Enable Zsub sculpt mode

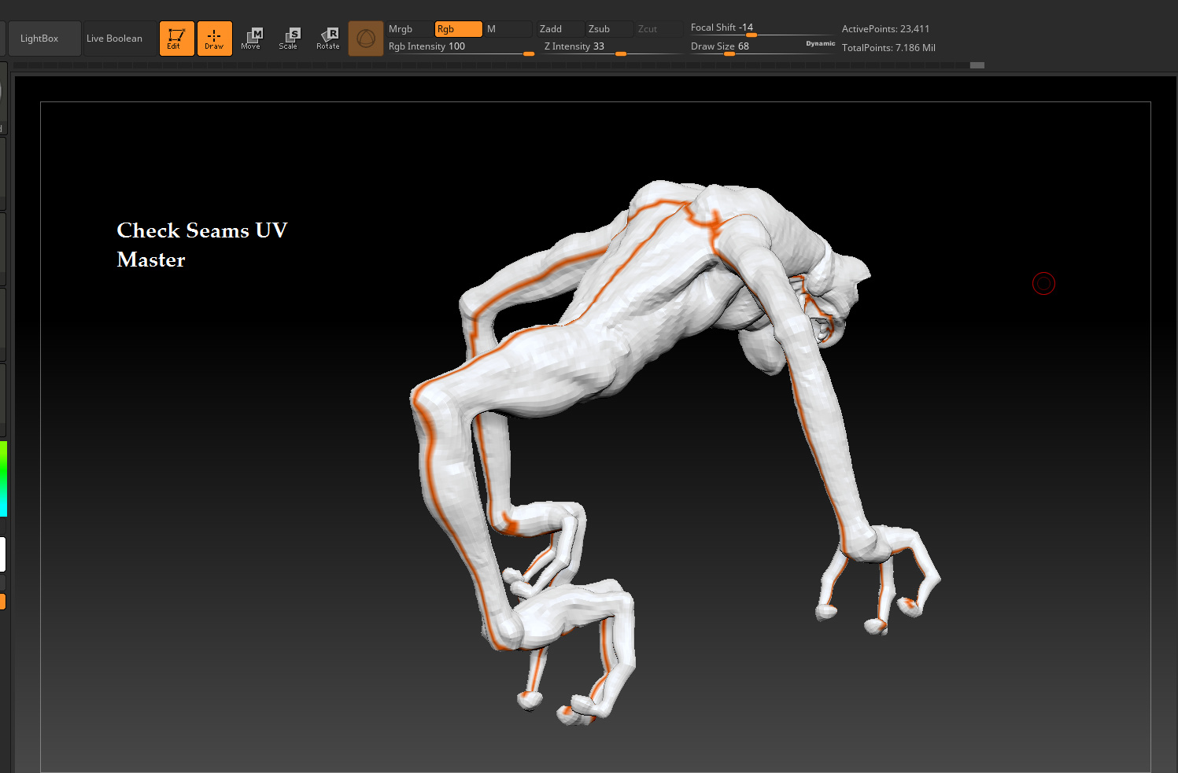point(609,29)
